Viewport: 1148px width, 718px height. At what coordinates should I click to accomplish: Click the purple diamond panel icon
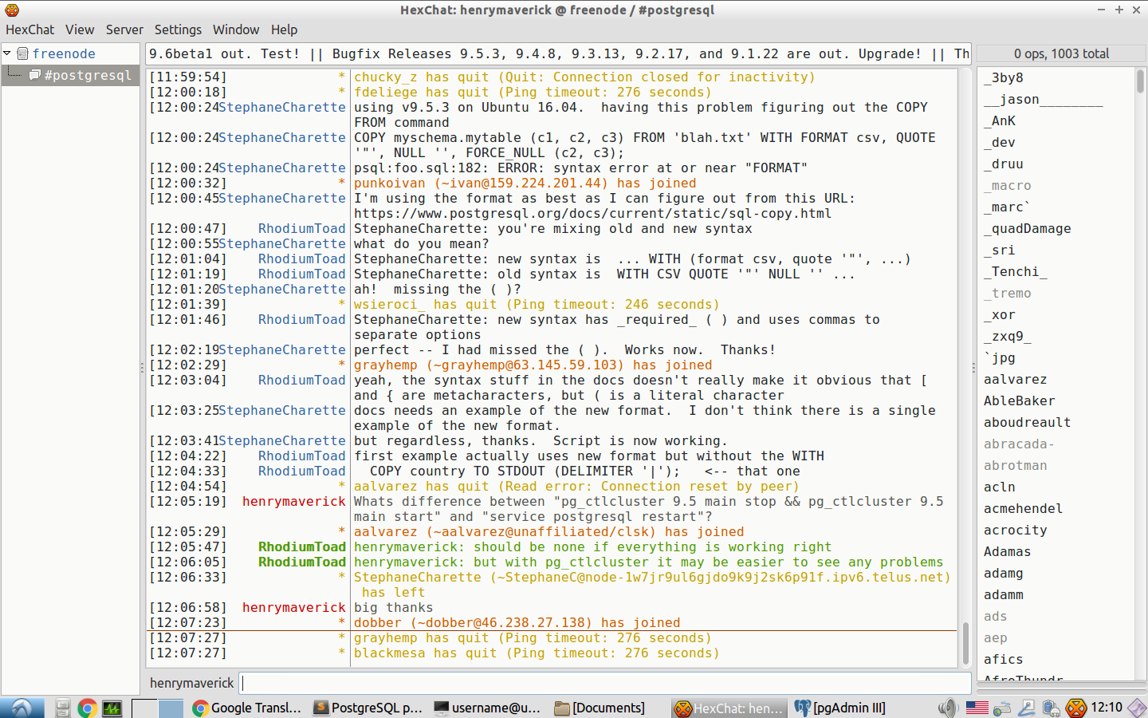pyautogui.click(x=1137, y=708)
